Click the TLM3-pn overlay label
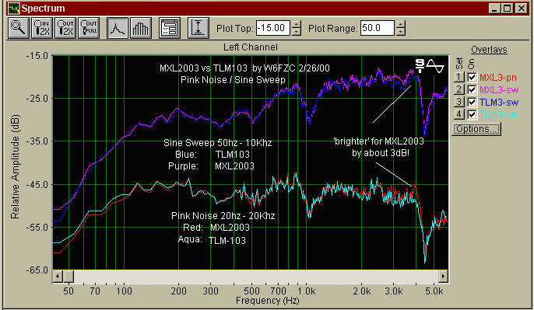Viewport: 534px width, 310px height. pos(498,115)
